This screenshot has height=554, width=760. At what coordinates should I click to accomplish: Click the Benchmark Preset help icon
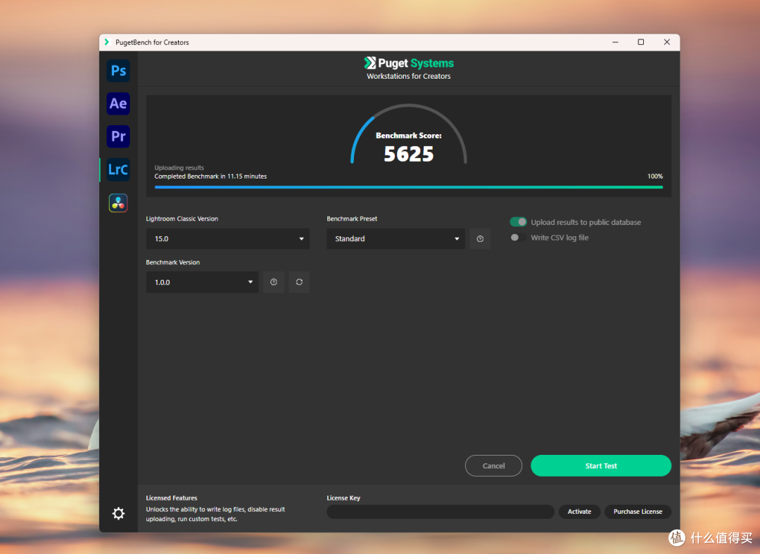(x=480, y=239)
